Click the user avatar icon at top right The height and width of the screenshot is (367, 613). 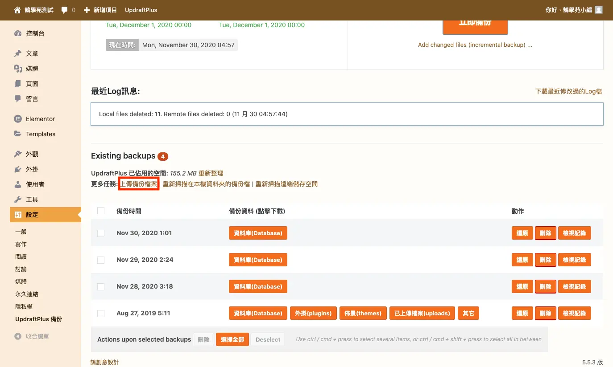click(x=599, y=10)
